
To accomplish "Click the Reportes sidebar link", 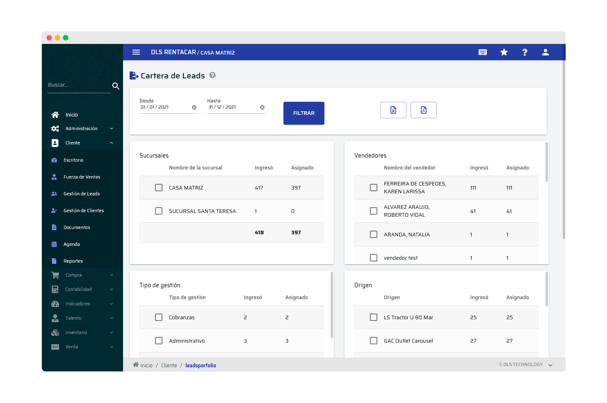I will 73,261.
